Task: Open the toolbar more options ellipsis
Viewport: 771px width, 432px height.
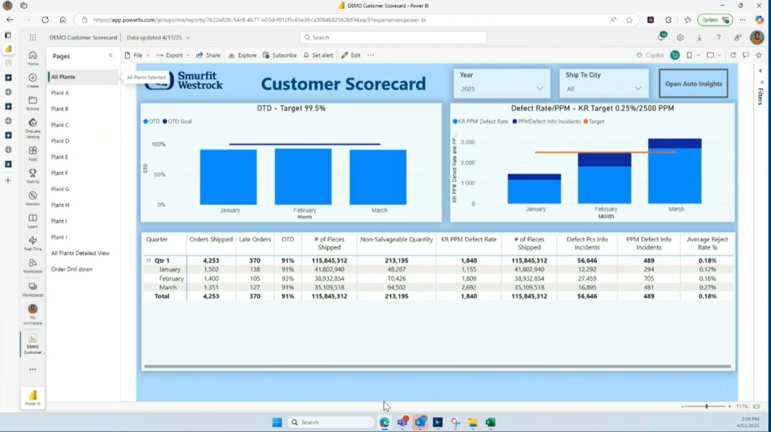Action: point(371,55)
